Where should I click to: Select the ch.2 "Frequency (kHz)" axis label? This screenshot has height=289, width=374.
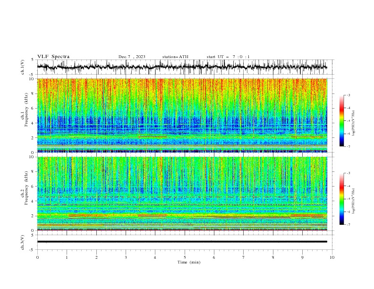click(x=26, y=187)
